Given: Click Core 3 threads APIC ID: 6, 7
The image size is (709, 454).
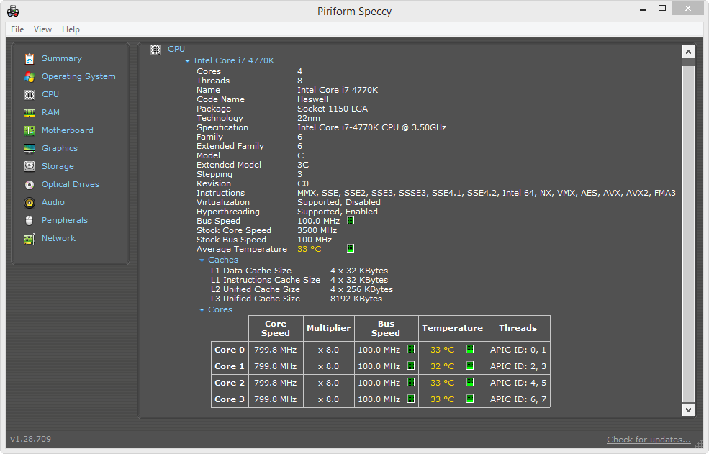Looking at the screenshot, I should coord(518,399).
